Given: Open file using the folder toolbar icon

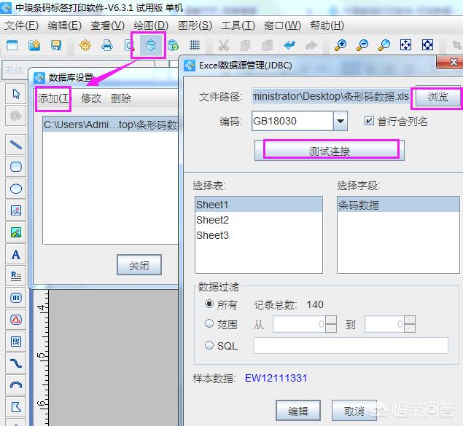Looking at the screenshot, I should [x=34, y=45].
